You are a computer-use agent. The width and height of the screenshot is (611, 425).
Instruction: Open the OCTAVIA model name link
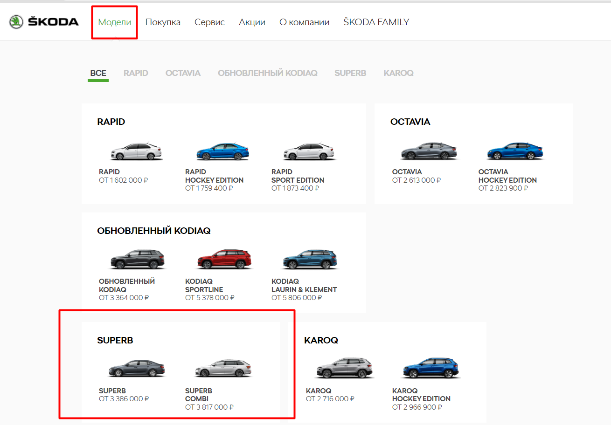pyautogui.click(x=407, y=172)
